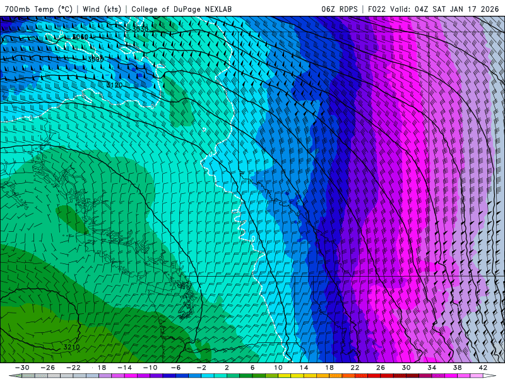This screenshot has height=379, width=505.
Task: Click the 22 value on the temperature scale
Action: 355,368
